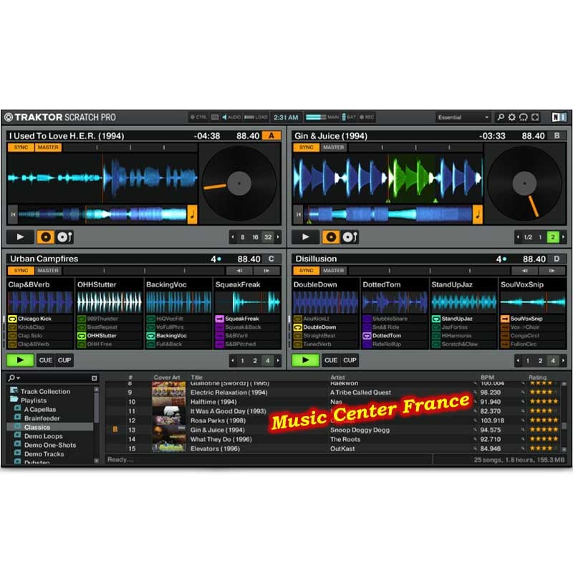Click the orange vinyl scratch-mode icon on Deck A
Viewport: 573px width, 573px height.
click(x=47, y=237)
